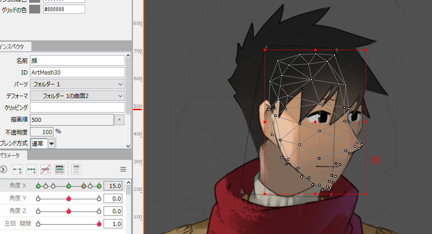This screenshot has width=432, height=234.
Task: Click the red handle on 角度 Y slider
Action: 69,199
